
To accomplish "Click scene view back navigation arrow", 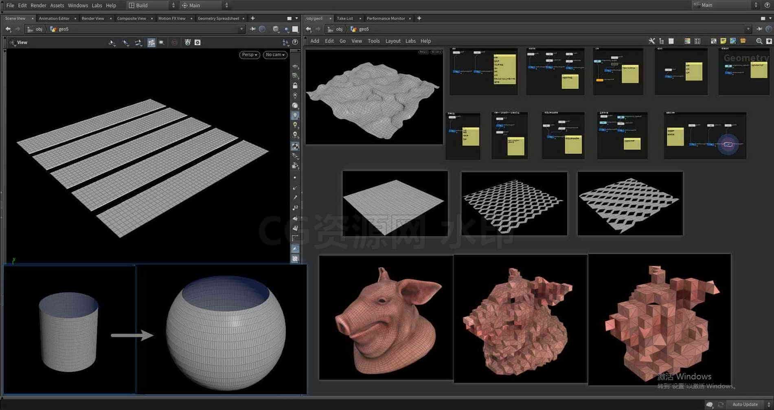I will pos(8,29).
